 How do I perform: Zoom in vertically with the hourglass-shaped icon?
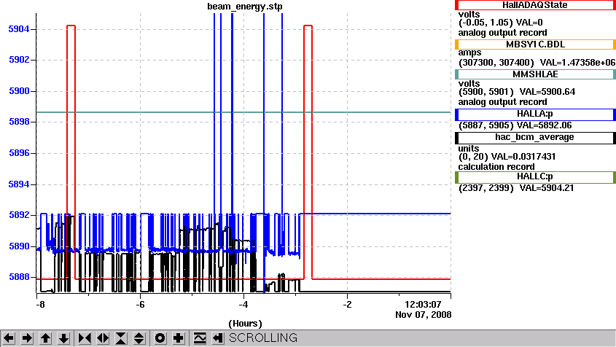[121, 338]
